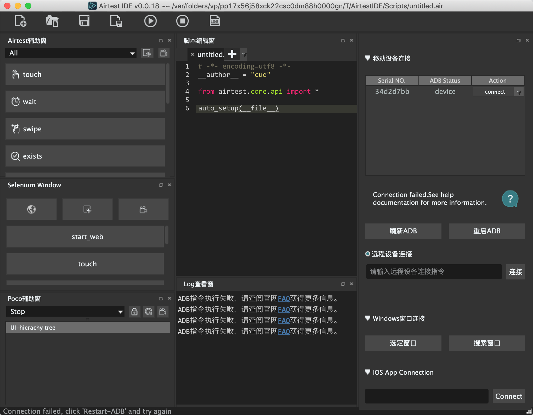Click the 选定窗口 button
The height and width of the screenshot is (415, 533).
point(403,343)
